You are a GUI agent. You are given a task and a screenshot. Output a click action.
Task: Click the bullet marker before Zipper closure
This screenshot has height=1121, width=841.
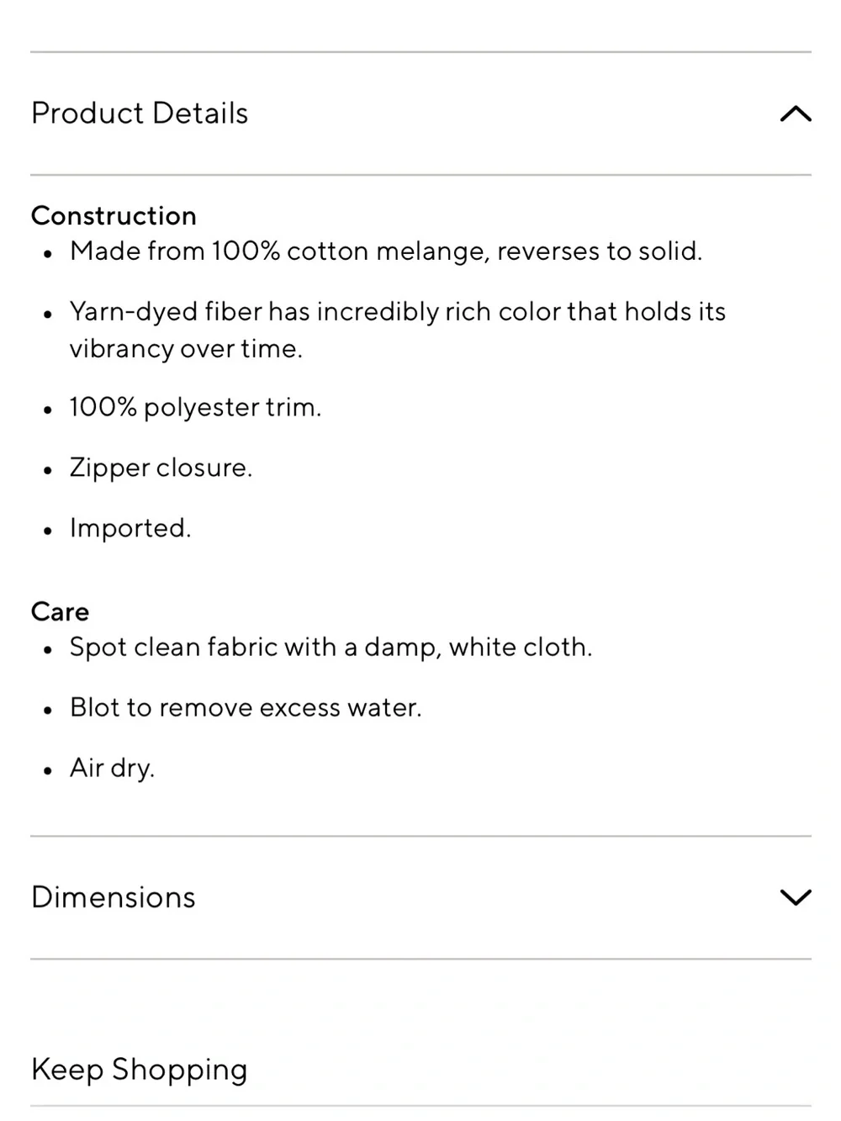coord(48,471)
